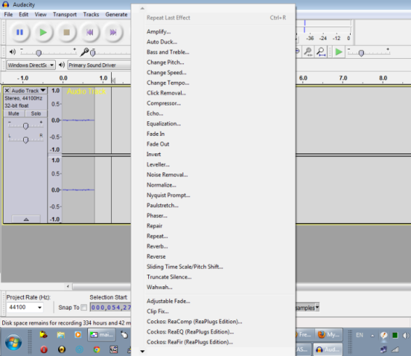Click the output volume speaker icon

coord(12,52)
